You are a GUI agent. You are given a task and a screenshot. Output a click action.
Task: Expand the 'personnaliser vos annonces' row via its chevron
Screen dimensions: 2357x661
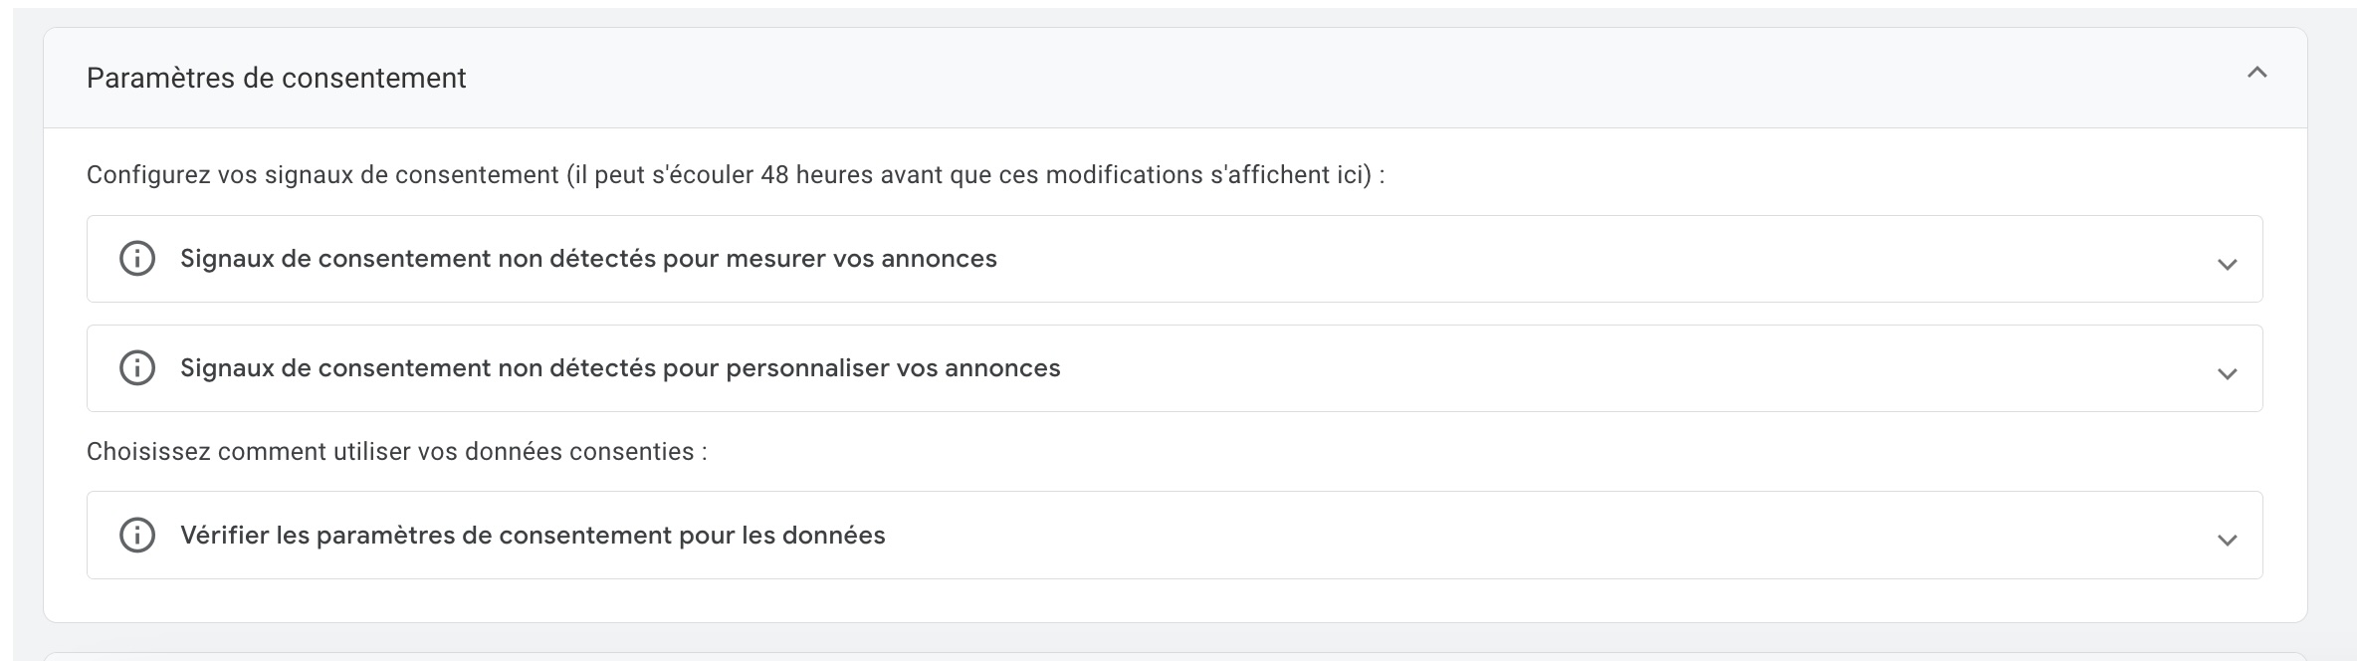pyautogui.click(x=2228, y=374)
